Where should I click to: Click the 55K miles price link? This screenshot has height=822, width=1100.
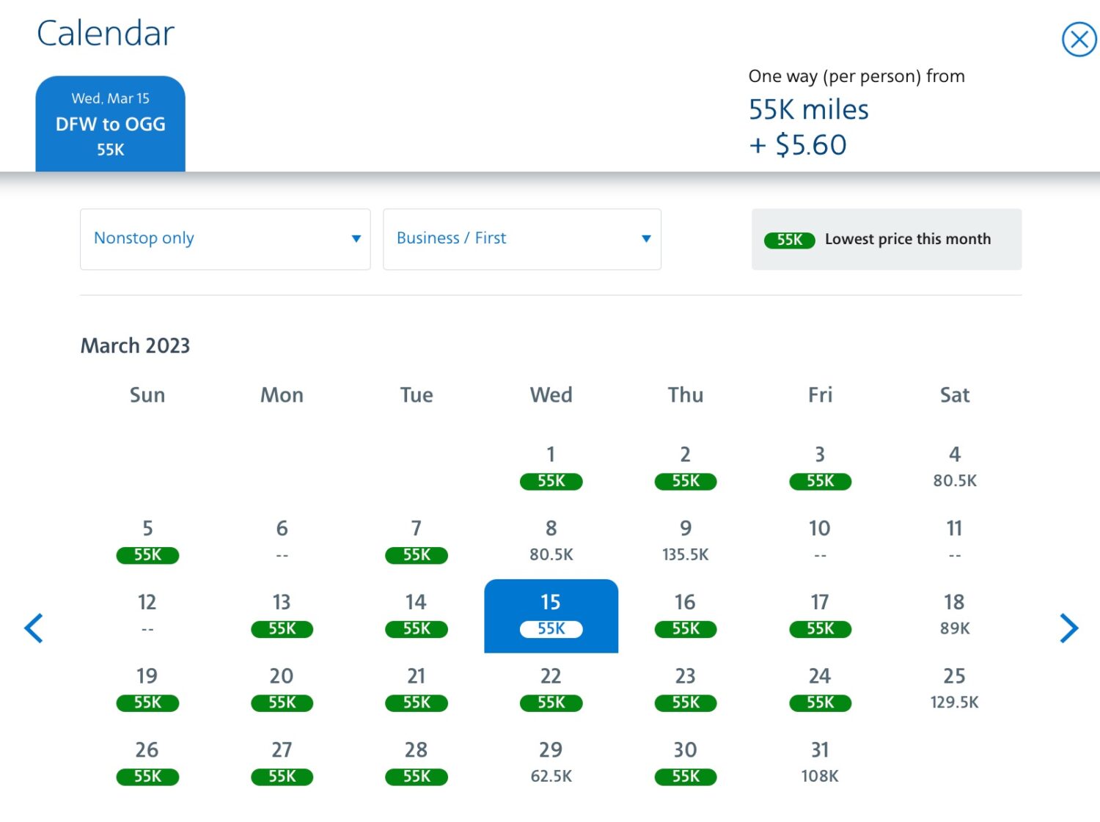click(x=808, y=109)
